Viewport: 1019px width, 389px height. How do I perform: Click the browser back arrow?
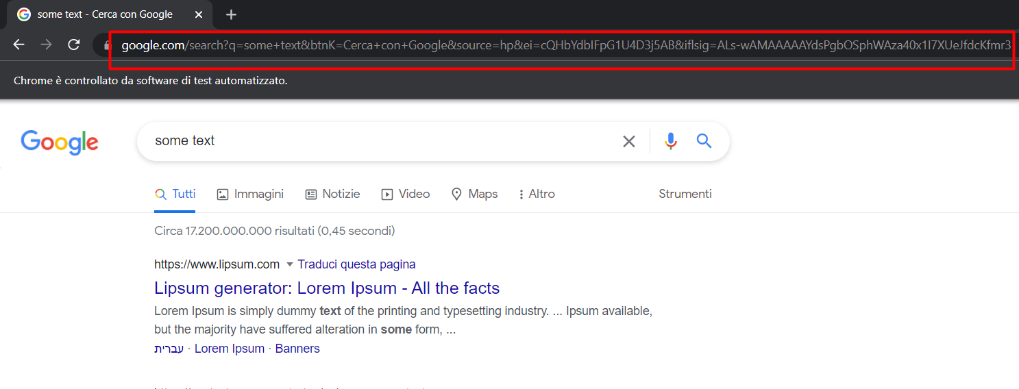(19, 45)
